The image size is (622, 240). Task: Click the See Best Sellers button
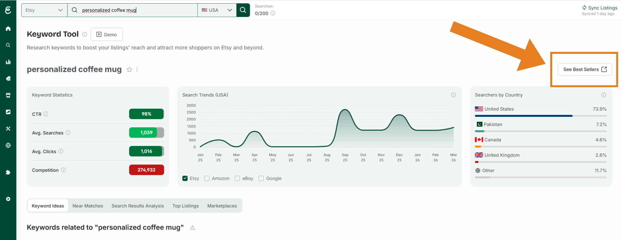click(585, 69)
